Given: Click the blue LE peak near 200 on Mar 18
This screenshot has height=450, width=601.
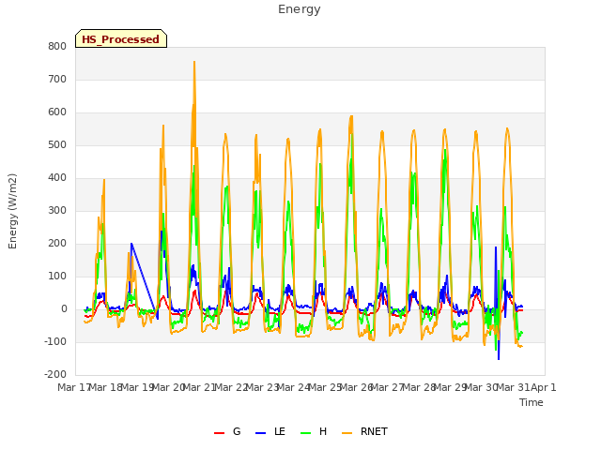Looking at the screenshot, I should click(131, 244).
